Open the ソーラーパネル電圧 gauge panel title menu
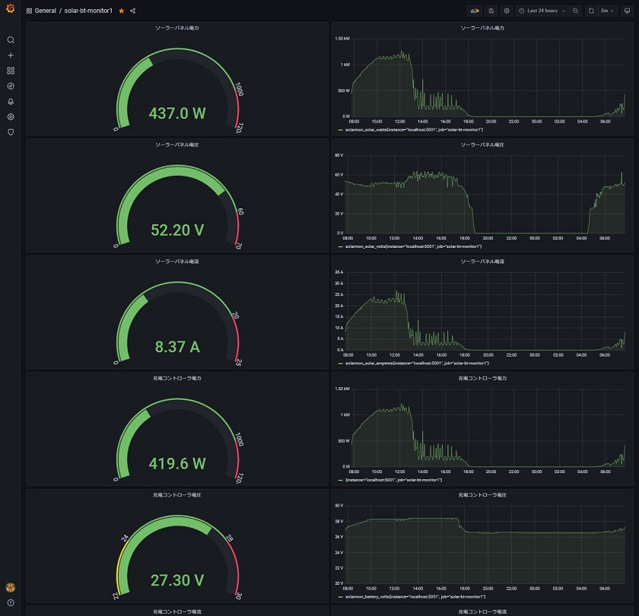 [x=176, y=144]
